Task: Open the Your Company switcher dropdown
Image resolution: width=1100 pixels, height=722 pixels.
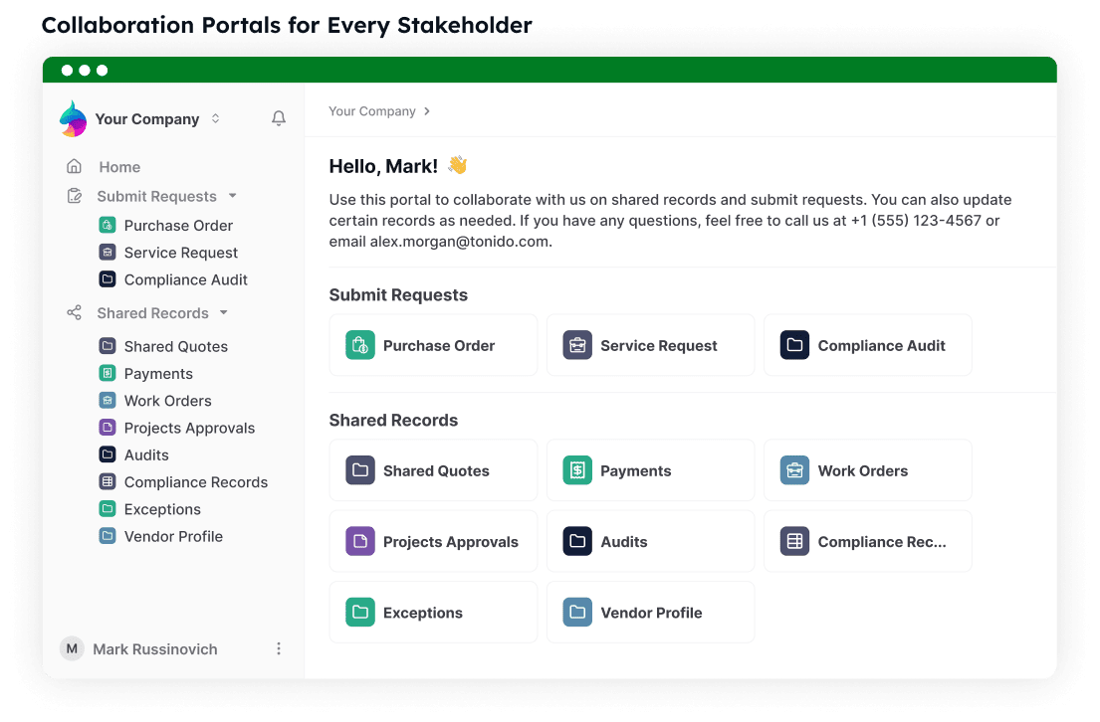Action: tap(215, 119)
